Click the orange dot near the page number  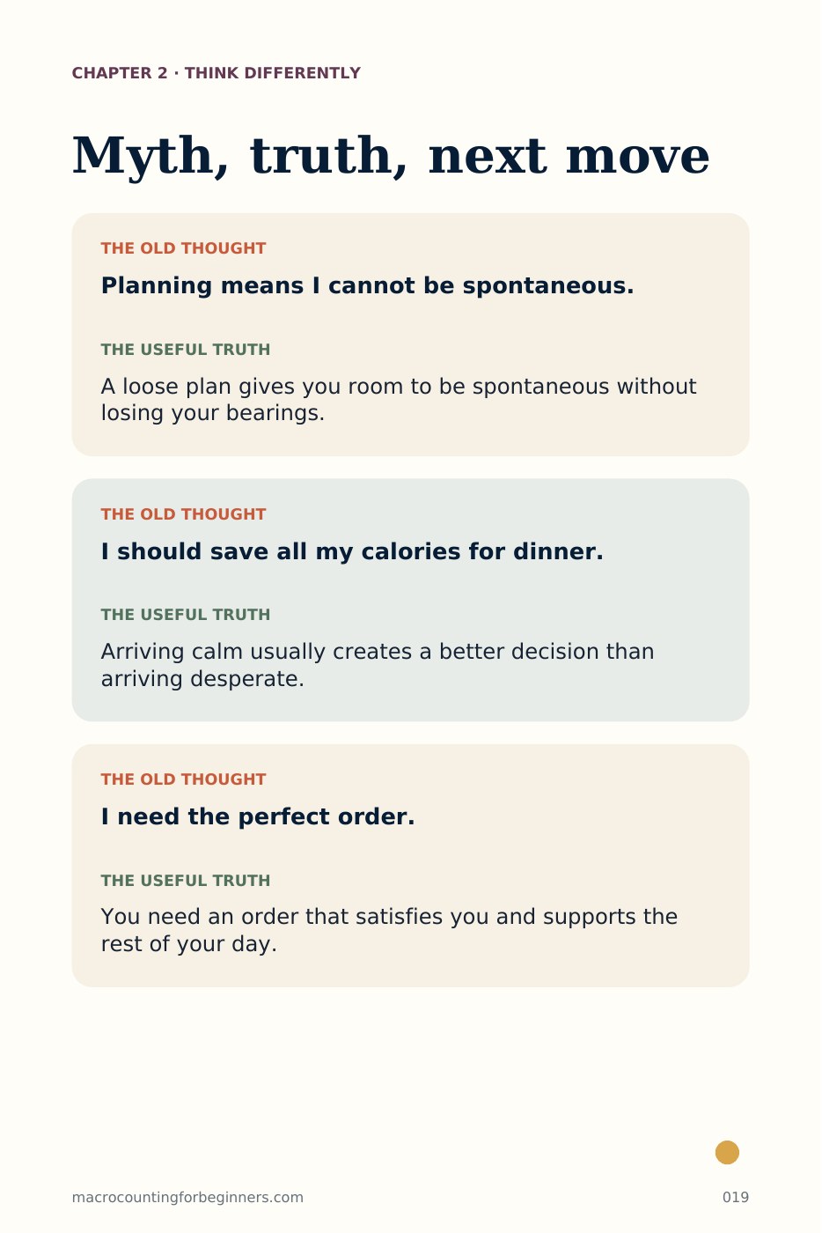click(727, 1152)
